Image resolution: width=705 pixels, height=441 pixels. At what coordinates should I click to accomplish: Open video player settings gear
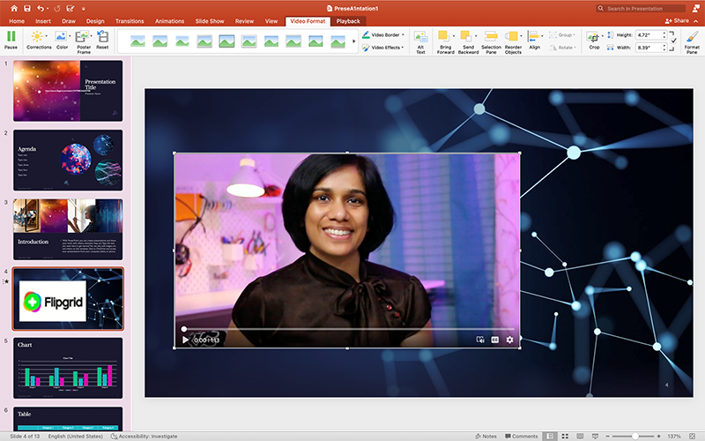coord(509,340)
